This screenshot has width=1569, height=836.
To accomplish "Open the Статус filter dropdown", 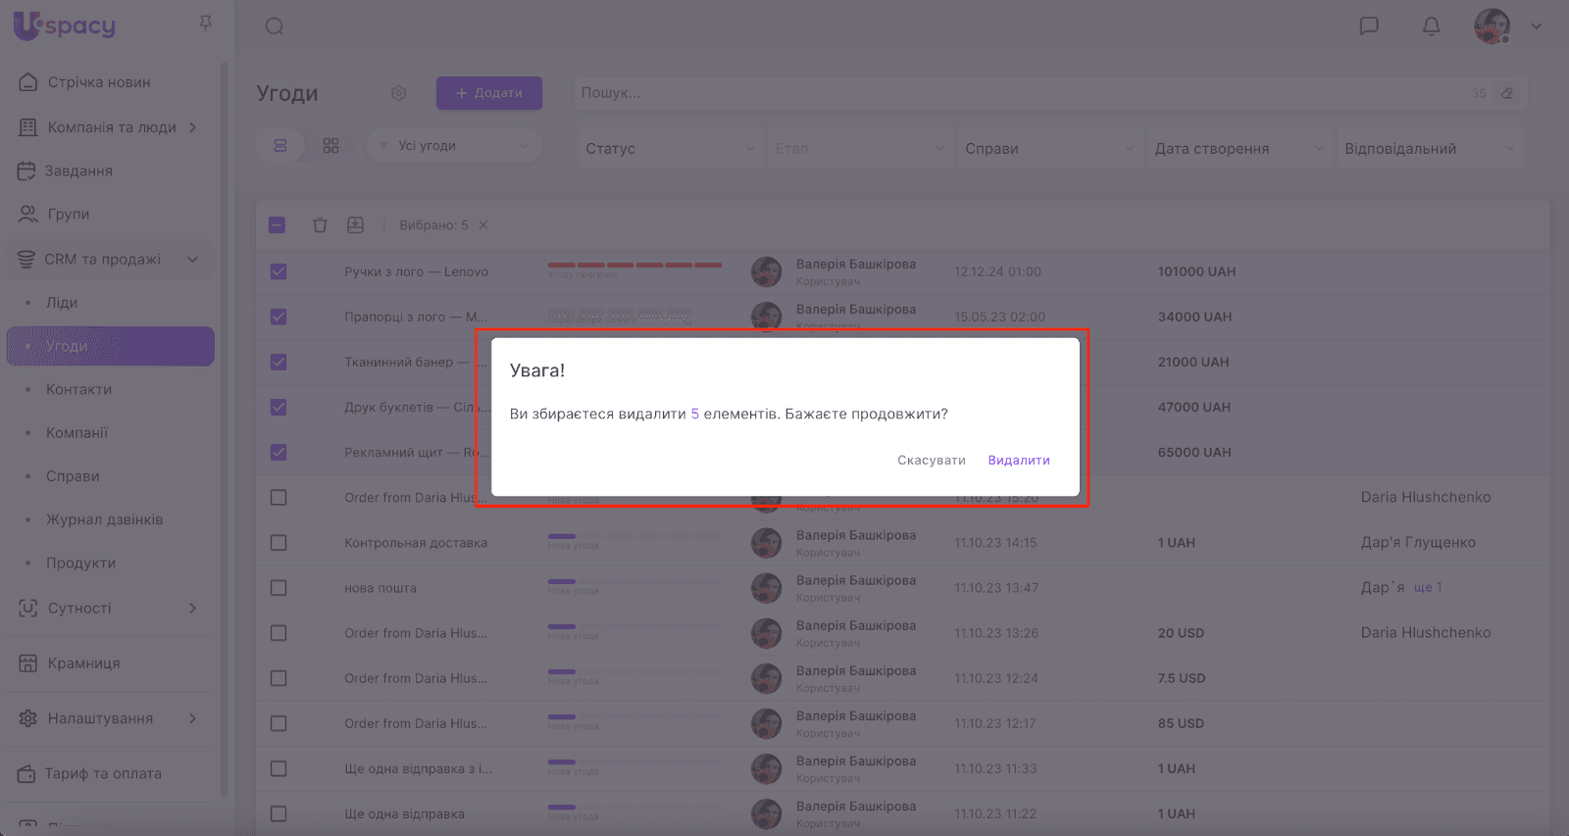I will point(669,149).
